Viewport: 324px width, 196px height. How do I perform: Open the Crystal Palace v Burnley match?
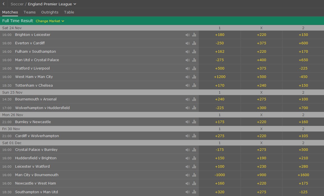[x=36, y=149]
